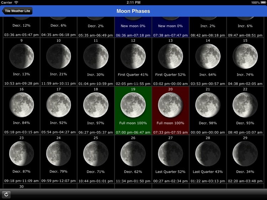Select the day 17 moon image
Viewport: 267px width, 200px height.
point(59,105)
